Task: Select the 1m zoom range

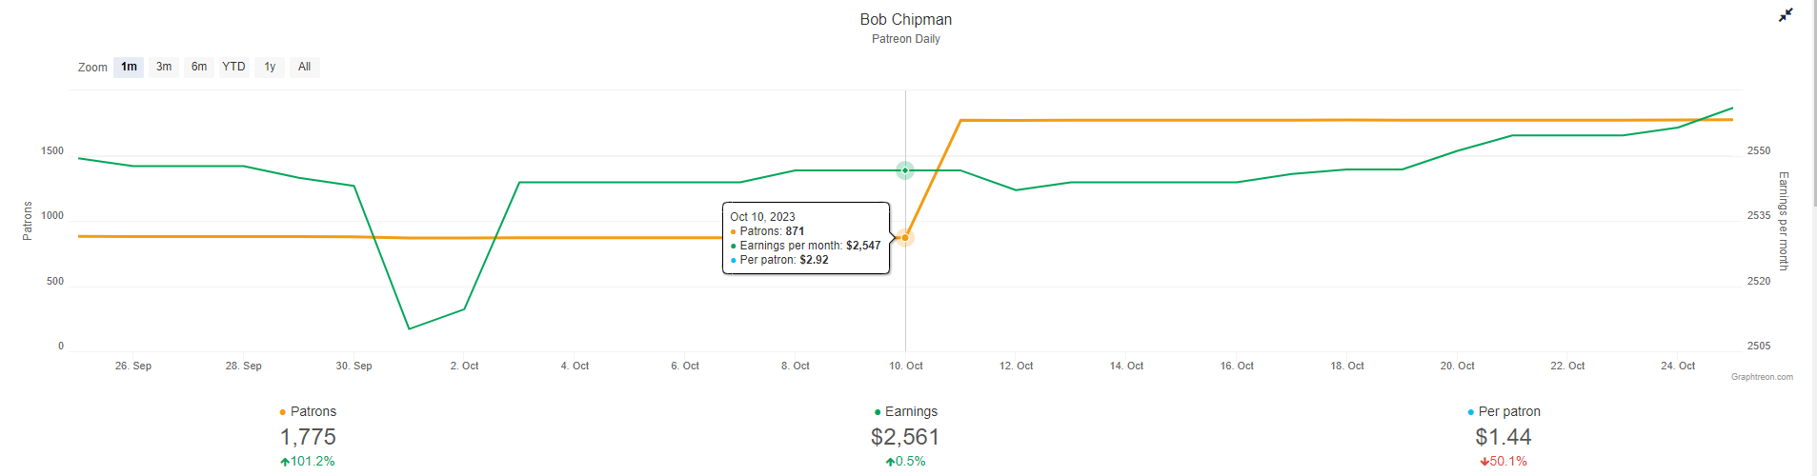Action: [x=129, y=67]
